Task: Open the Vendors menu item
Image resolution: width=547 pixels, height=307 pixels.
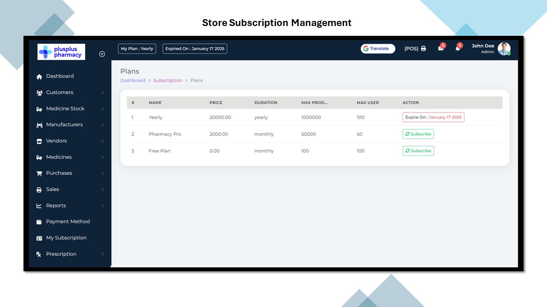Action: pos(56,141)
